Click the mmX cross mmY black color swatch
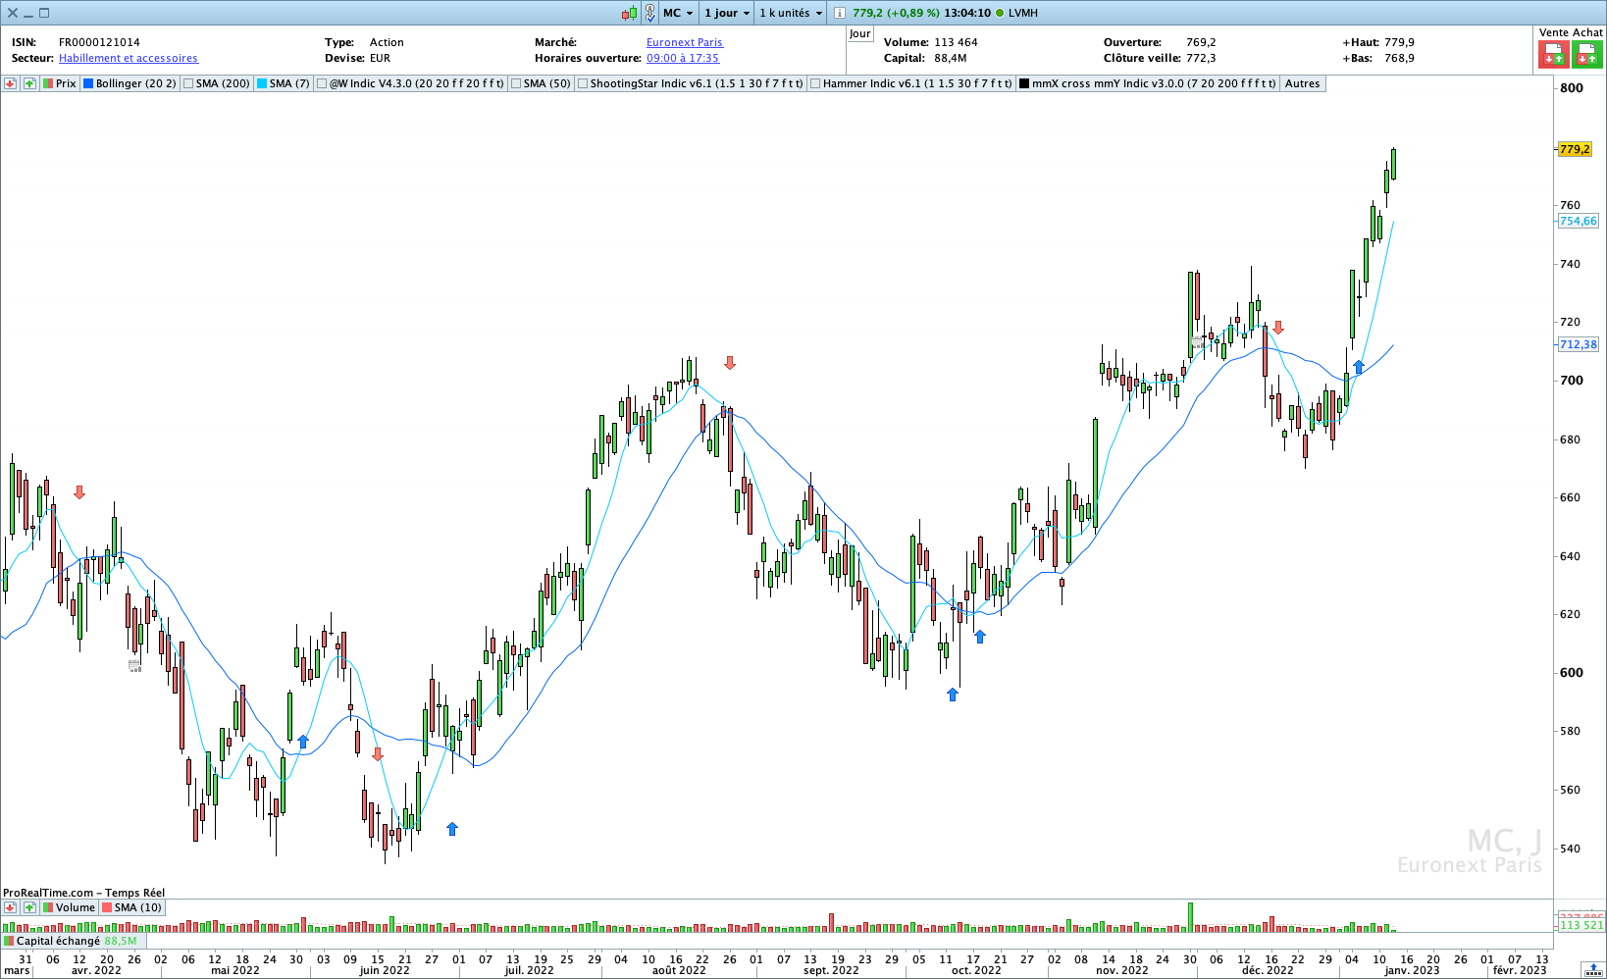 click(1024, 83)
